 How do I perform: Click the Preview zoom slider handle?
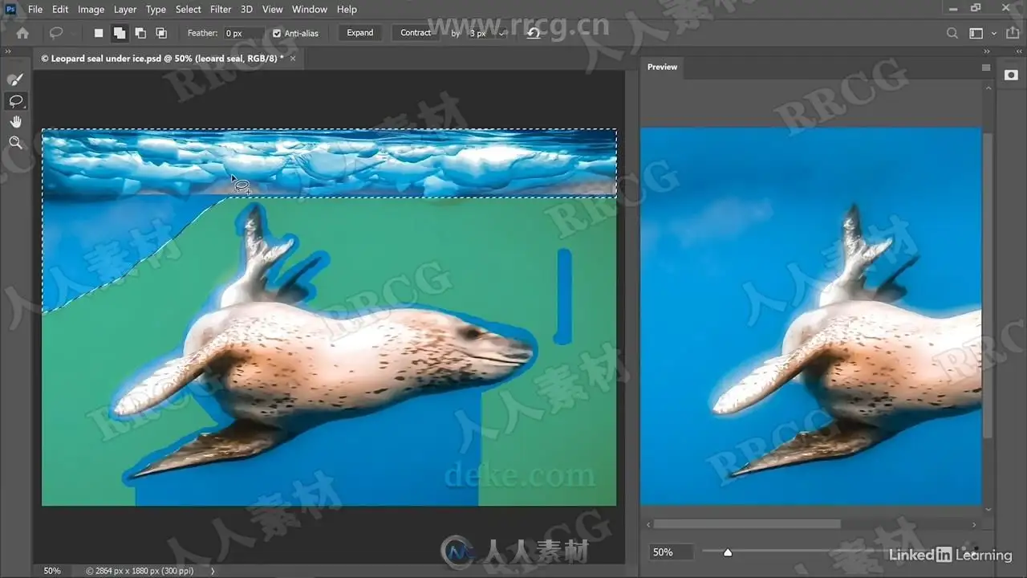(728, 552)
